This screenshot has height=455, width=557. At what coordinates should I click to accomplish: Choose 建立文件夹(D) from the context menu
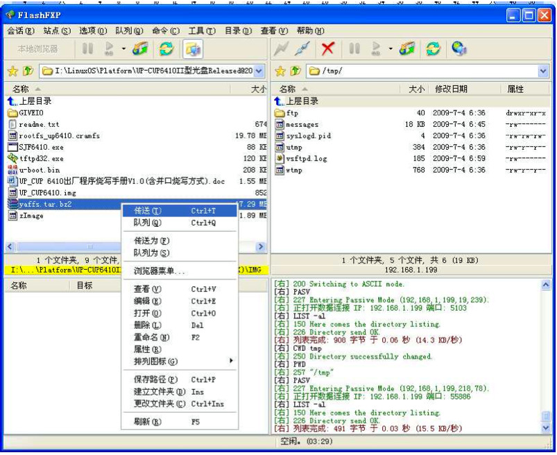[180, 392]
